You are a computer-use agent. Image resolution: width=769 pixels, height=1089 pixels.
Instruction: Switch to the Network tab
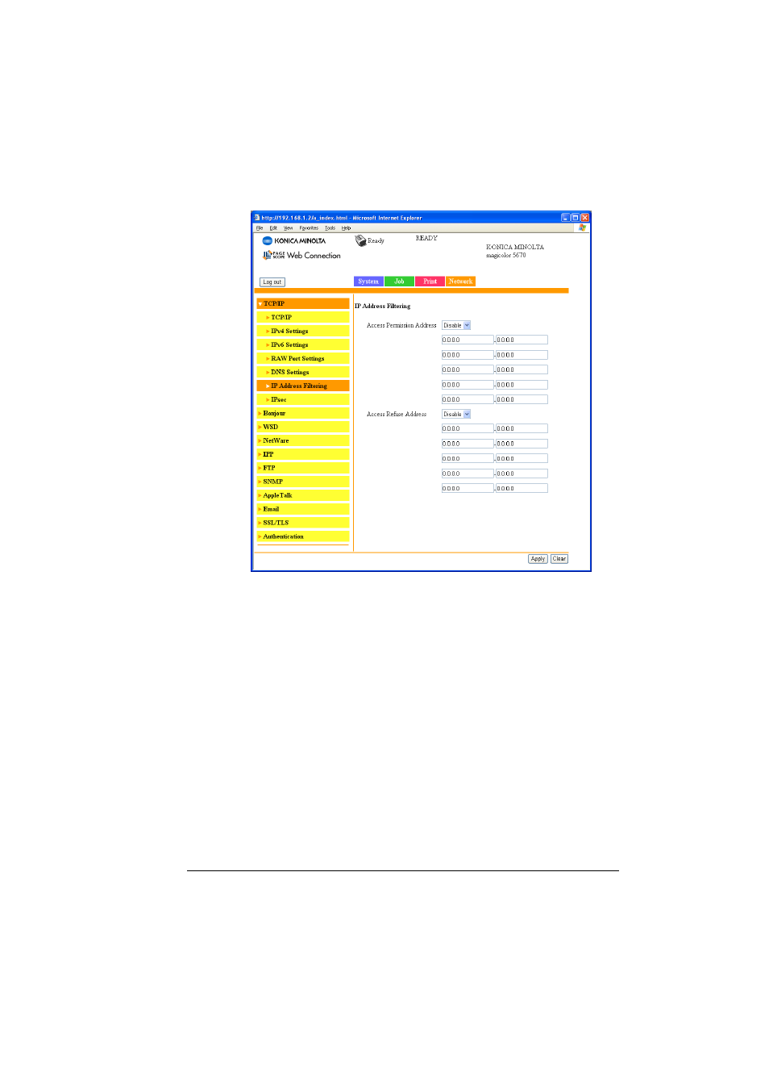point(460,282)
